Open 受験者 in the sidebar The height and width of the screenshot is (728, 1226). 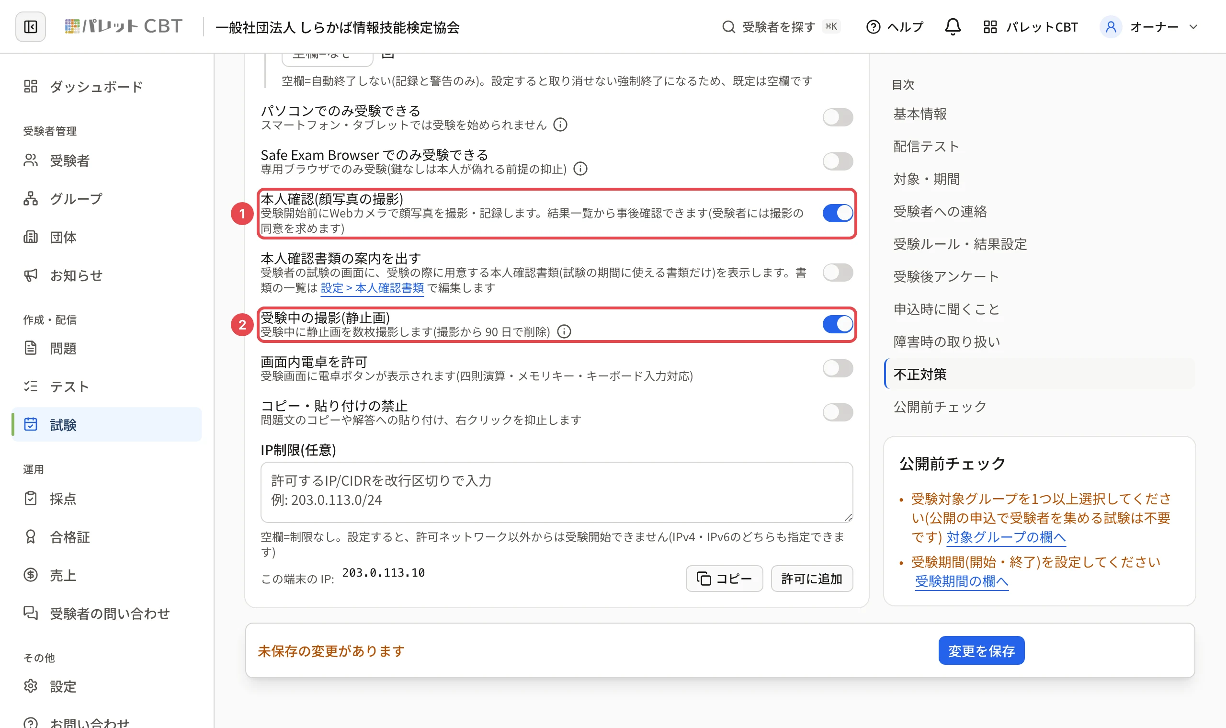[106, 160]
